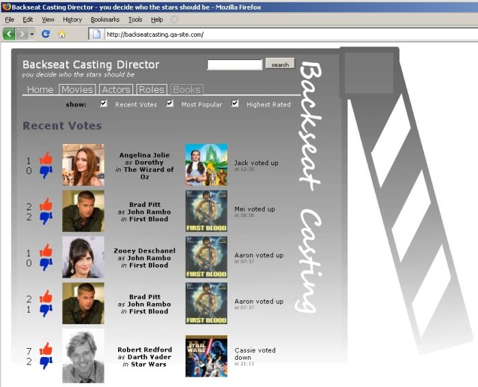
Task: Switch to the Movies tab
Action: coord(77,89)
